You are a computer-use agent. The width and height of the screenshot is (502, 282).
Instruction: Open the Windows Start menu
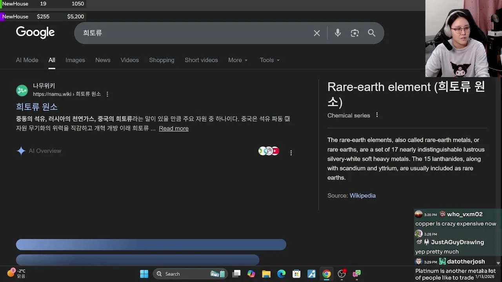coord(144,274)
